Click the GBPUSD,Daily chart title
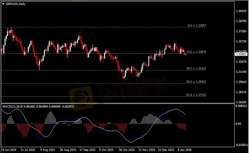The image size is (249, 153). [x=15, y=3]
